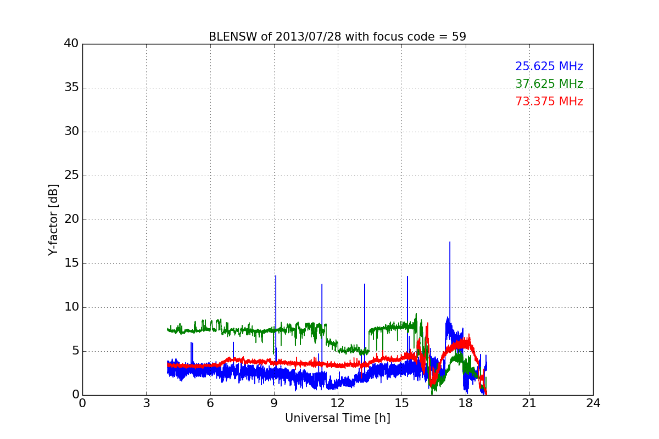Click y-axis tick label 15

click(x=71, y=263)
